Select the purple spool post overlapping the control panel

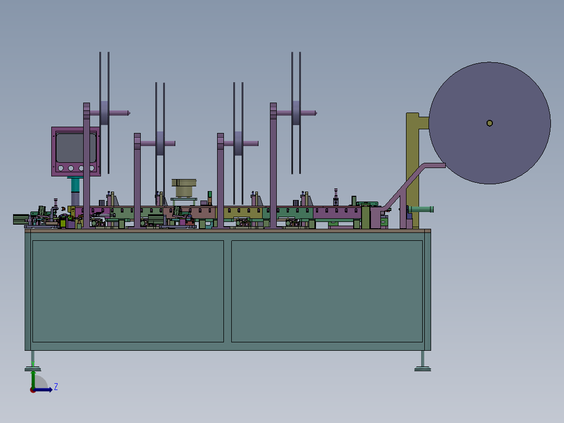(86, 165)
